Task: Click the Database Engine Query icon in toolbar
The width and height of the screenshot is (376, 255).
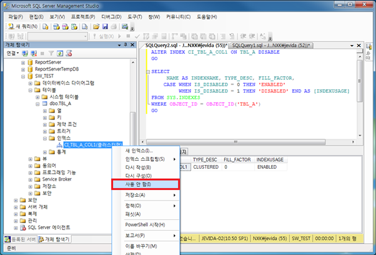Action: point(46,26)
